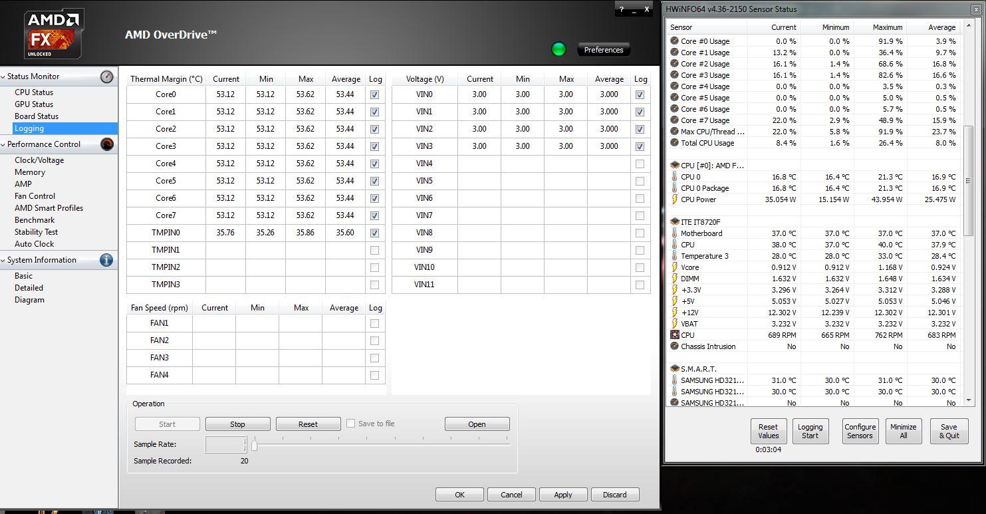Image resolution: width=986 pixels, height=514 pixels.
Task: Click Discard in AMD OverDrive
Action: (614, 495)
